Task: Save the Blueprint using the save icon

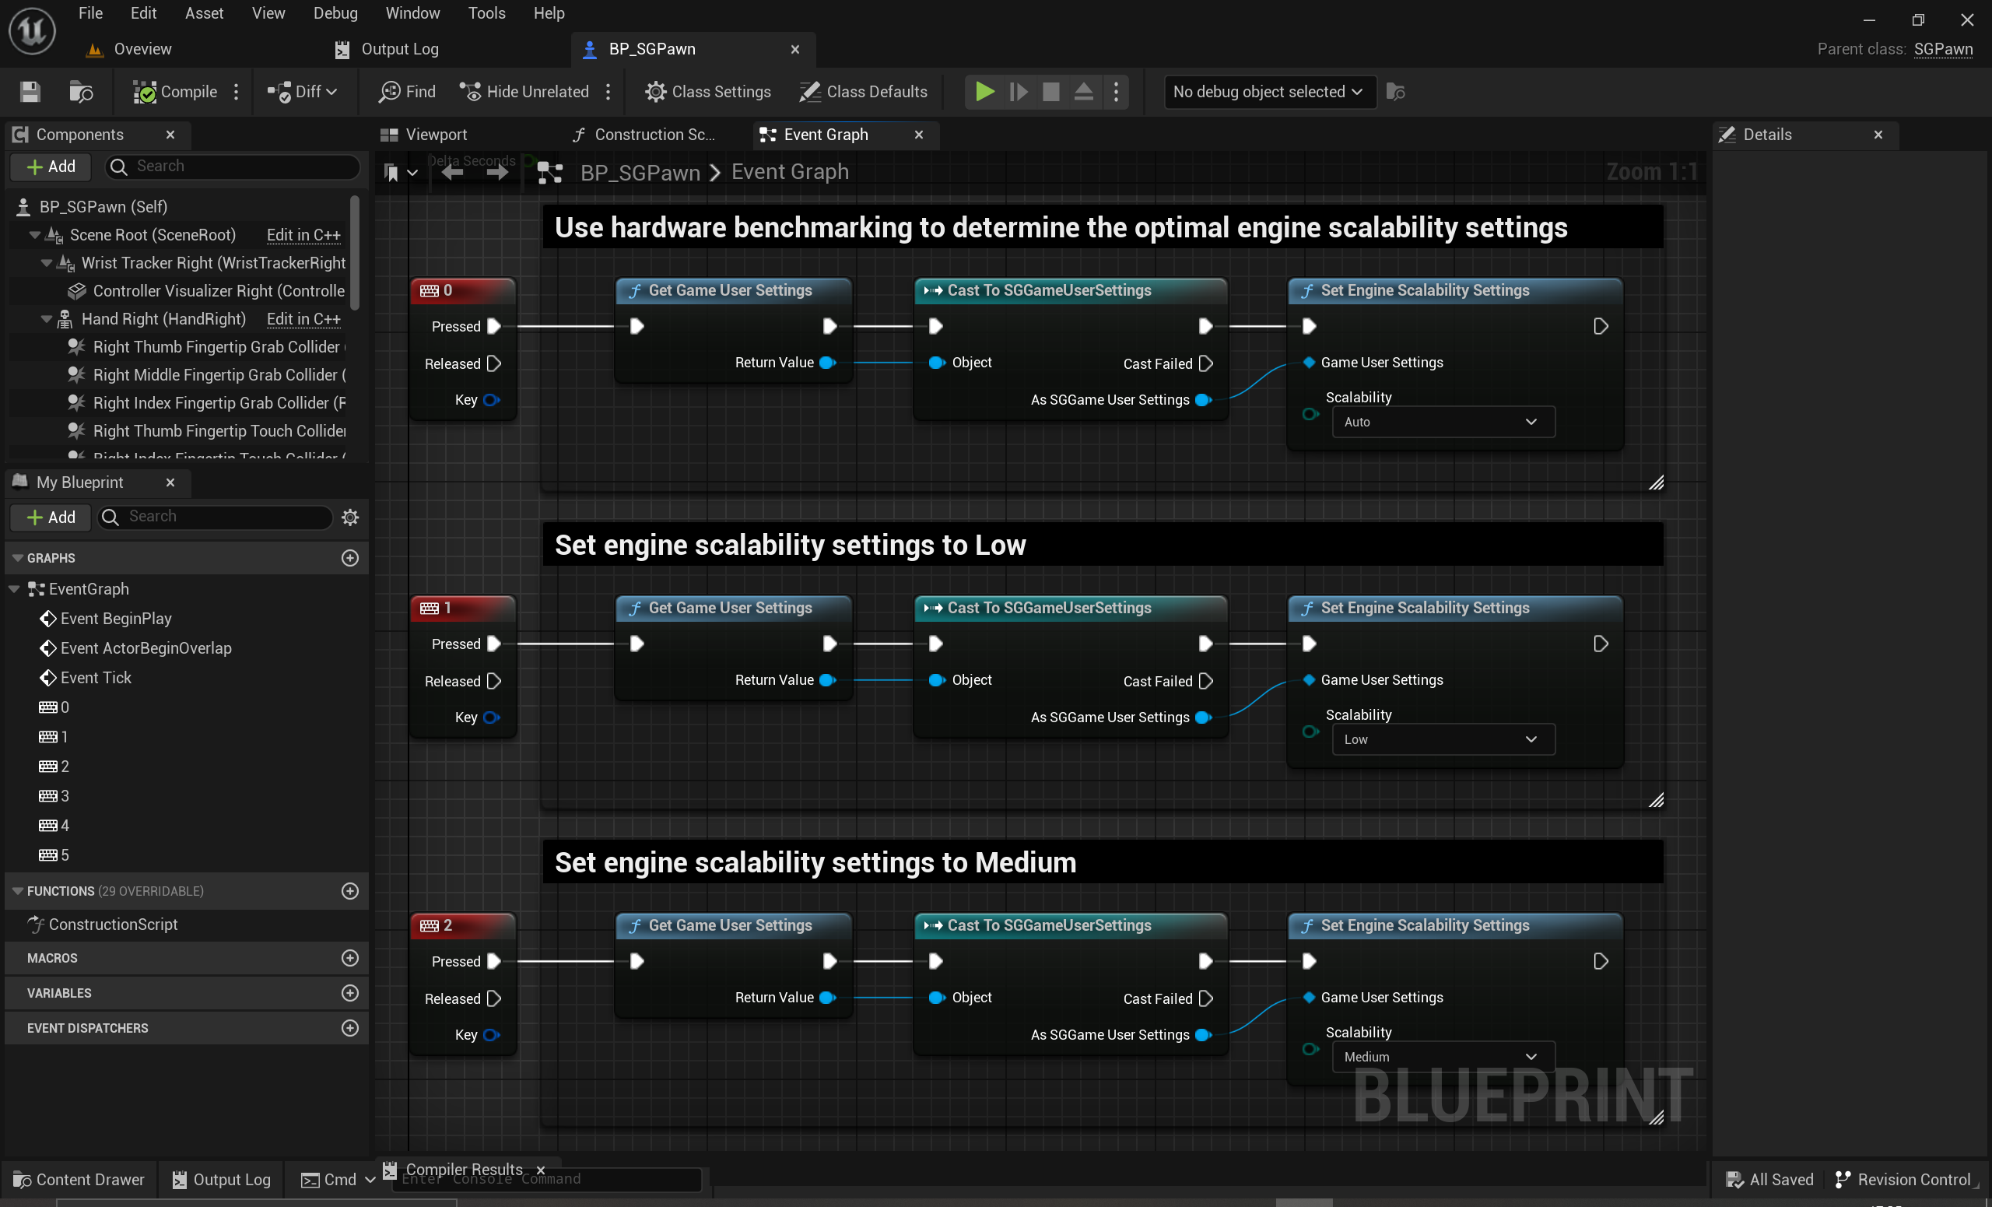Action: pyautogui.click(x=29, y=91)
